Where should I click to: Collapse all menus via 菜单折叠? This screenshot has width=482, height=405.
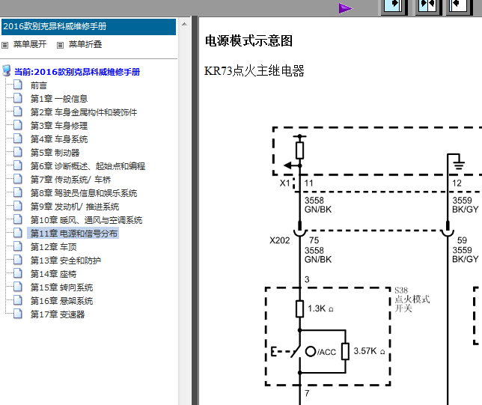click(85, 44)
